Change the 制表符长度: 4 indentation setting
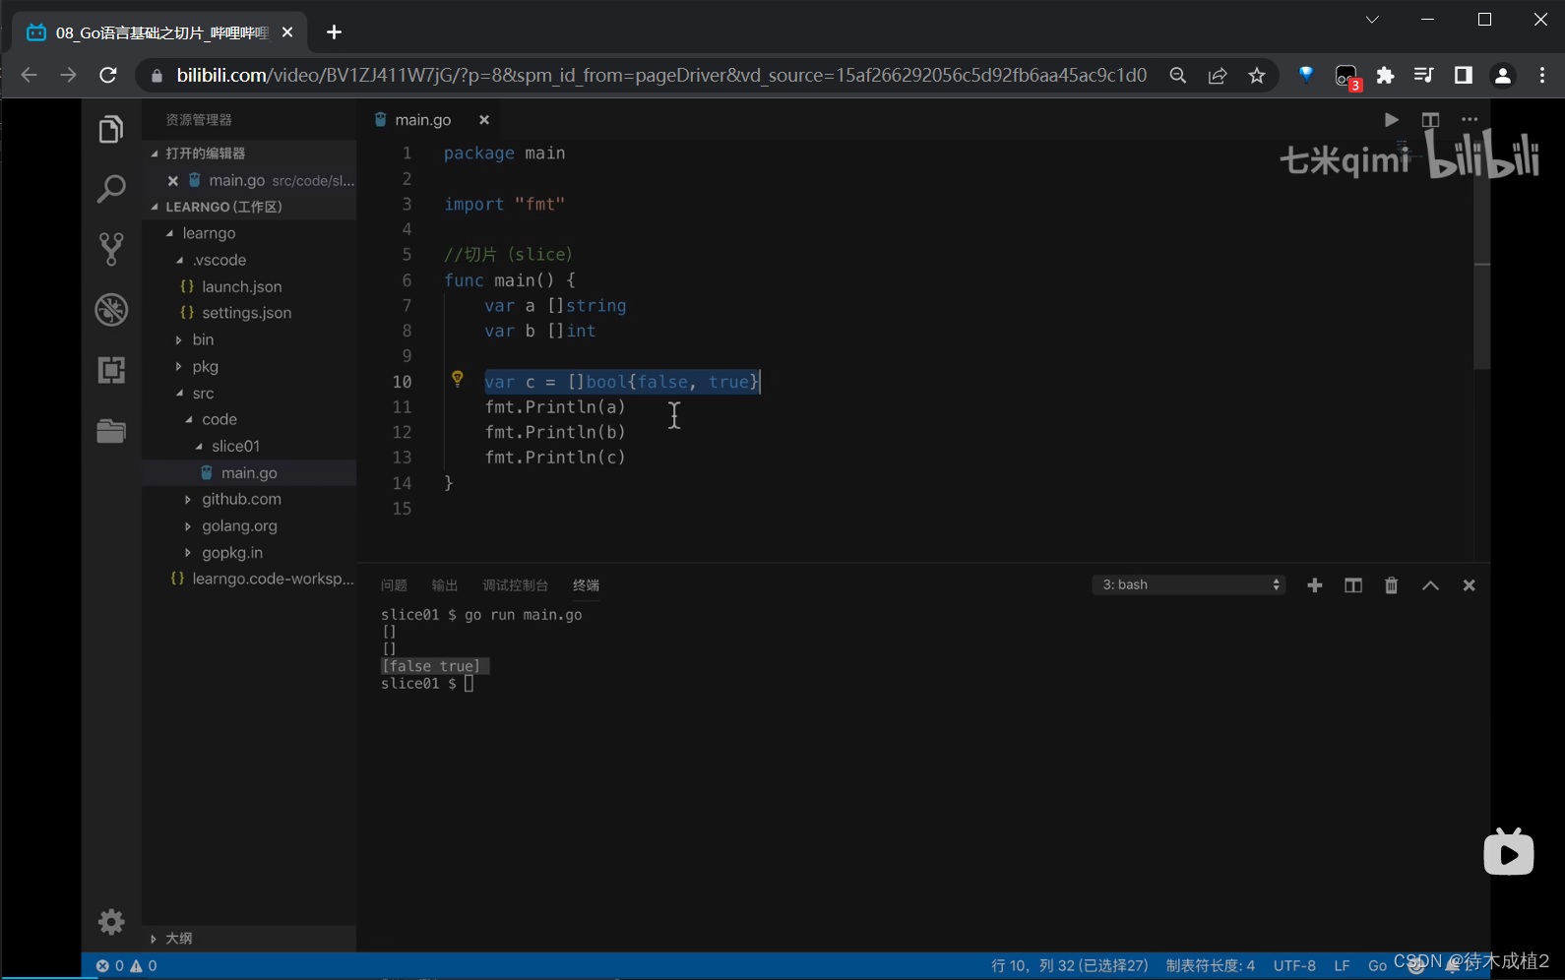This screenshot has height=980, width=1565. coord(1211,966)
